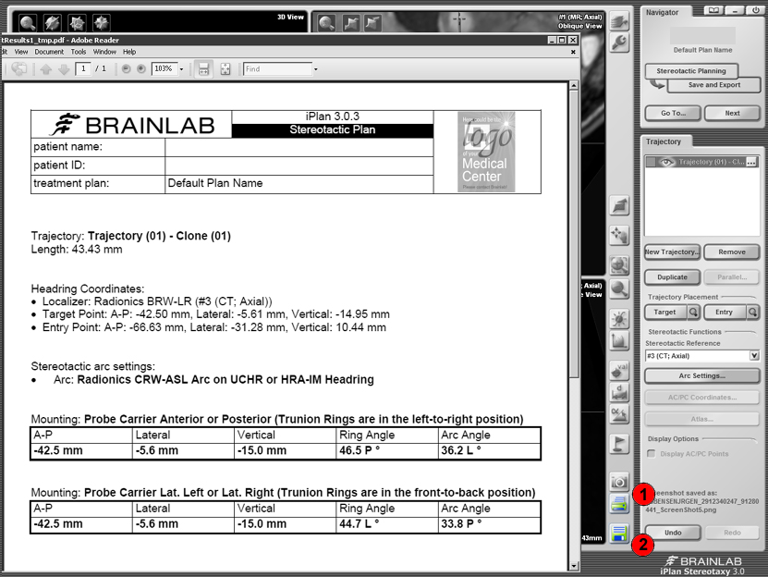Select the brightness windowing sun icon
This screenshot has width=768, height=577.
[619, 319]
